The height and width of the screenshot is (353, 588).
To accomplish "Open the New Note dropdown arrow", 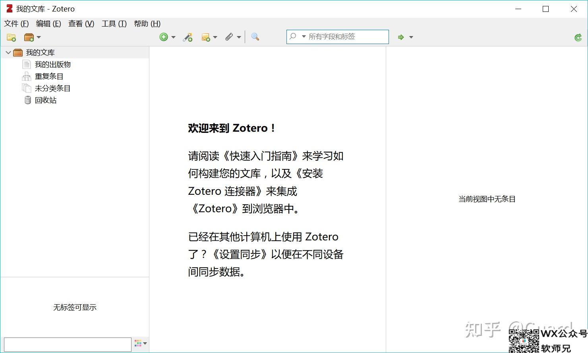I will coord(215,37).
